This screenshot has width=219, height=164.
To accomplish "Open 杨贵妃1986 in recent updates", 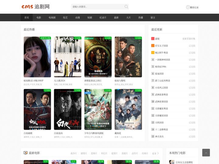I will 161,67.
